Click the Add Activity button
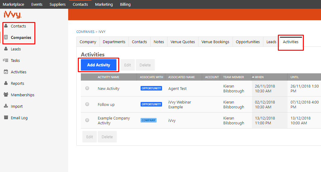 pos(99,65)
